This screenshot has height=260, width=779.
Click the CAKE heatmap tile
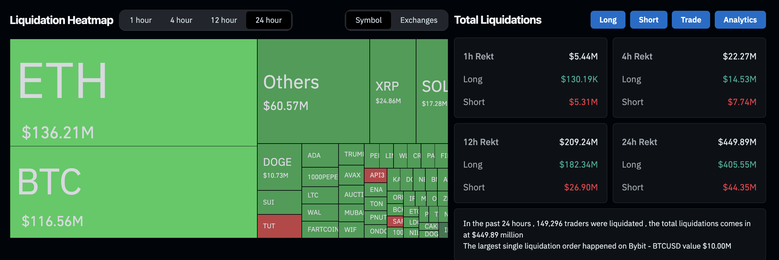[x=429, y=226]
